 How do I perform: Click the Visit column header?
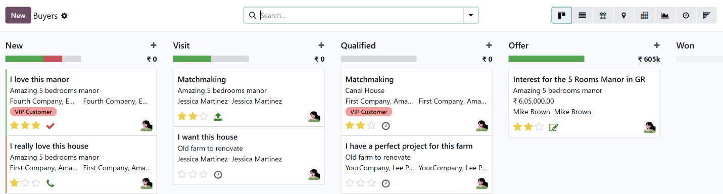(181, 45)
